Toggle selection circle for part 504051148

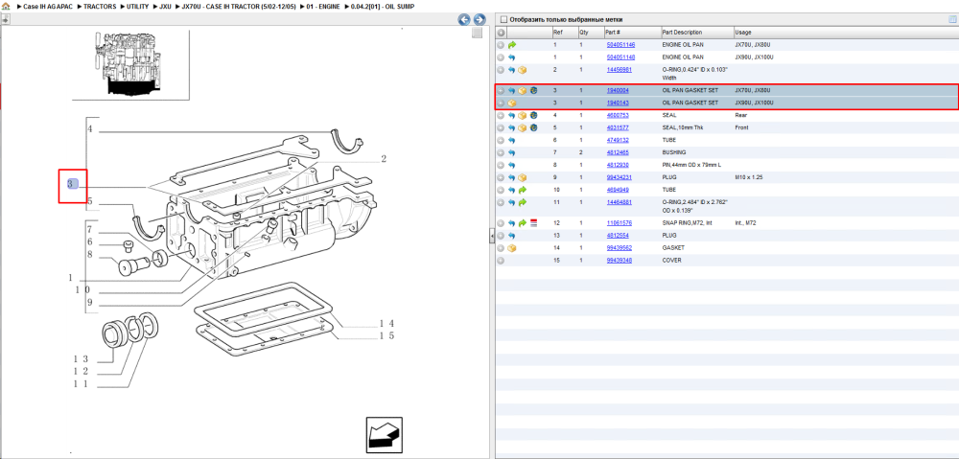[x=501, y=57]
